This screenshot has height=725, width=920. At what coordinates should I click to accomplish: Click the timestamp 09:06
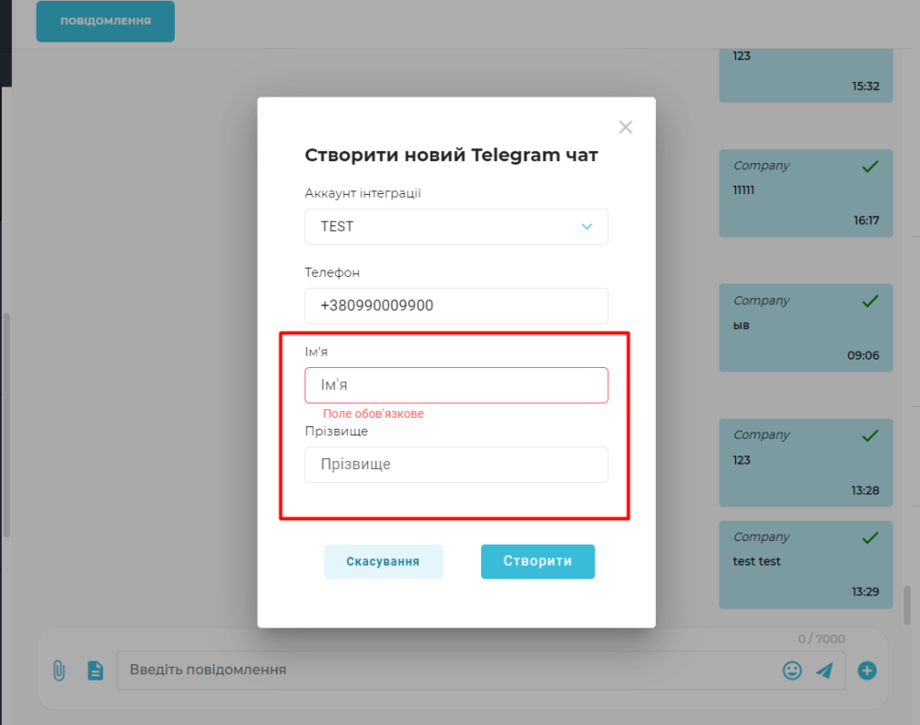[x=863, y=355]
